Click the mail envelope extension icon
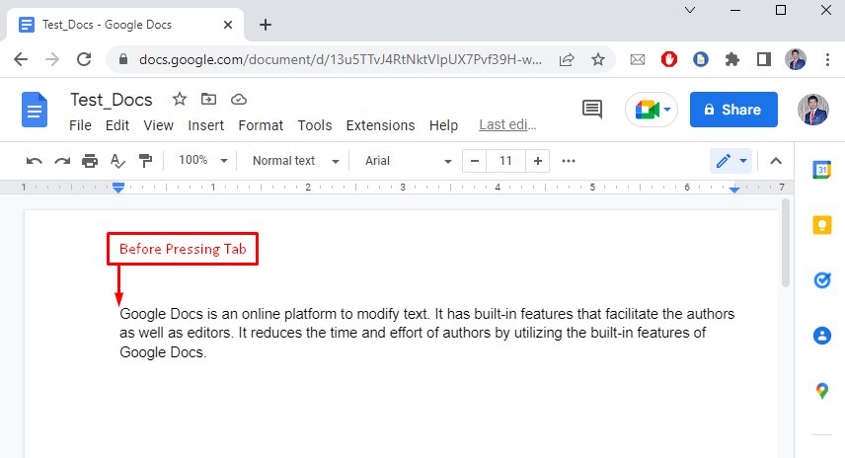Screen dimensions: 845x458 tap(638, 59)
